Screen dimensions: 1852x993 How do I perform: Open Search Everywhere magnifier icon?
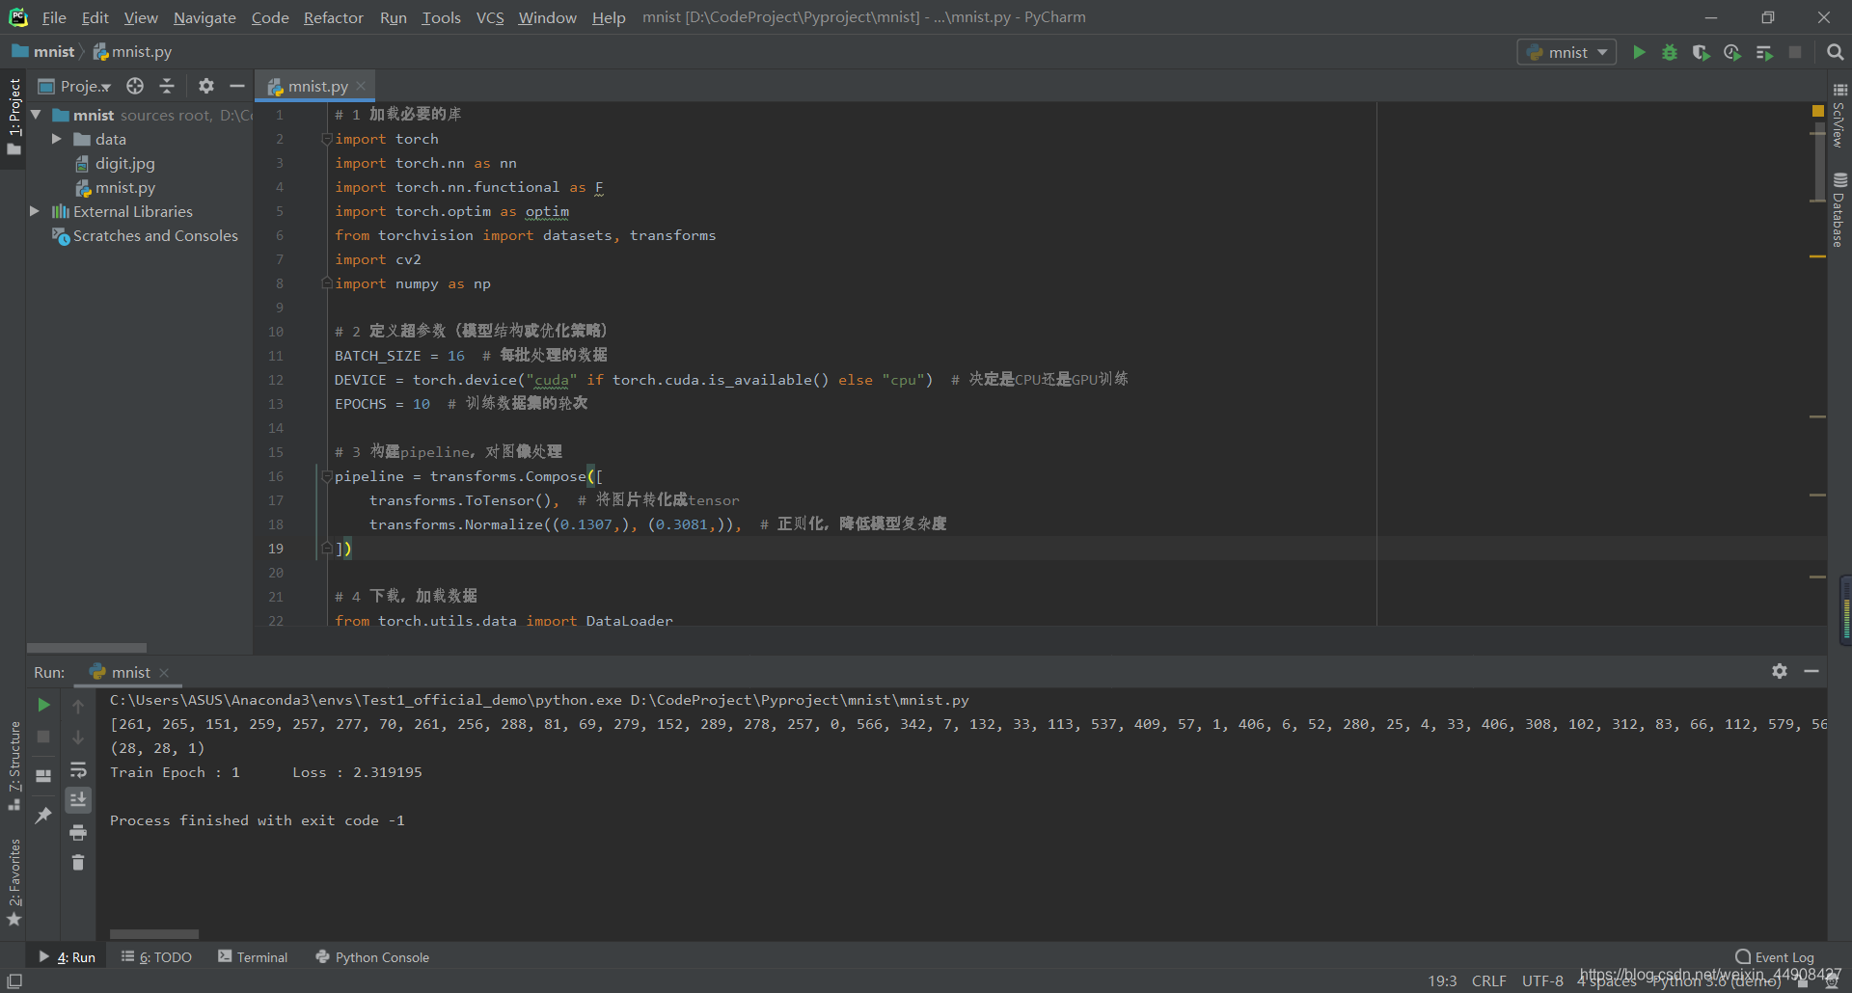1835,52
